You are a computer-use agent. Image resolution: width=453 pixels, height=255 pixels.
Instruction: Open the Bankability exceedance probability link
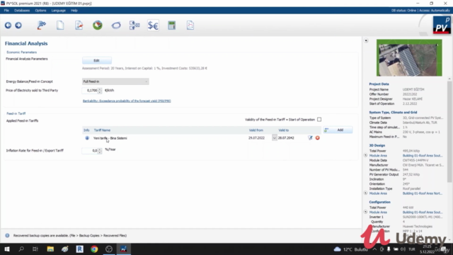(127, 101)
